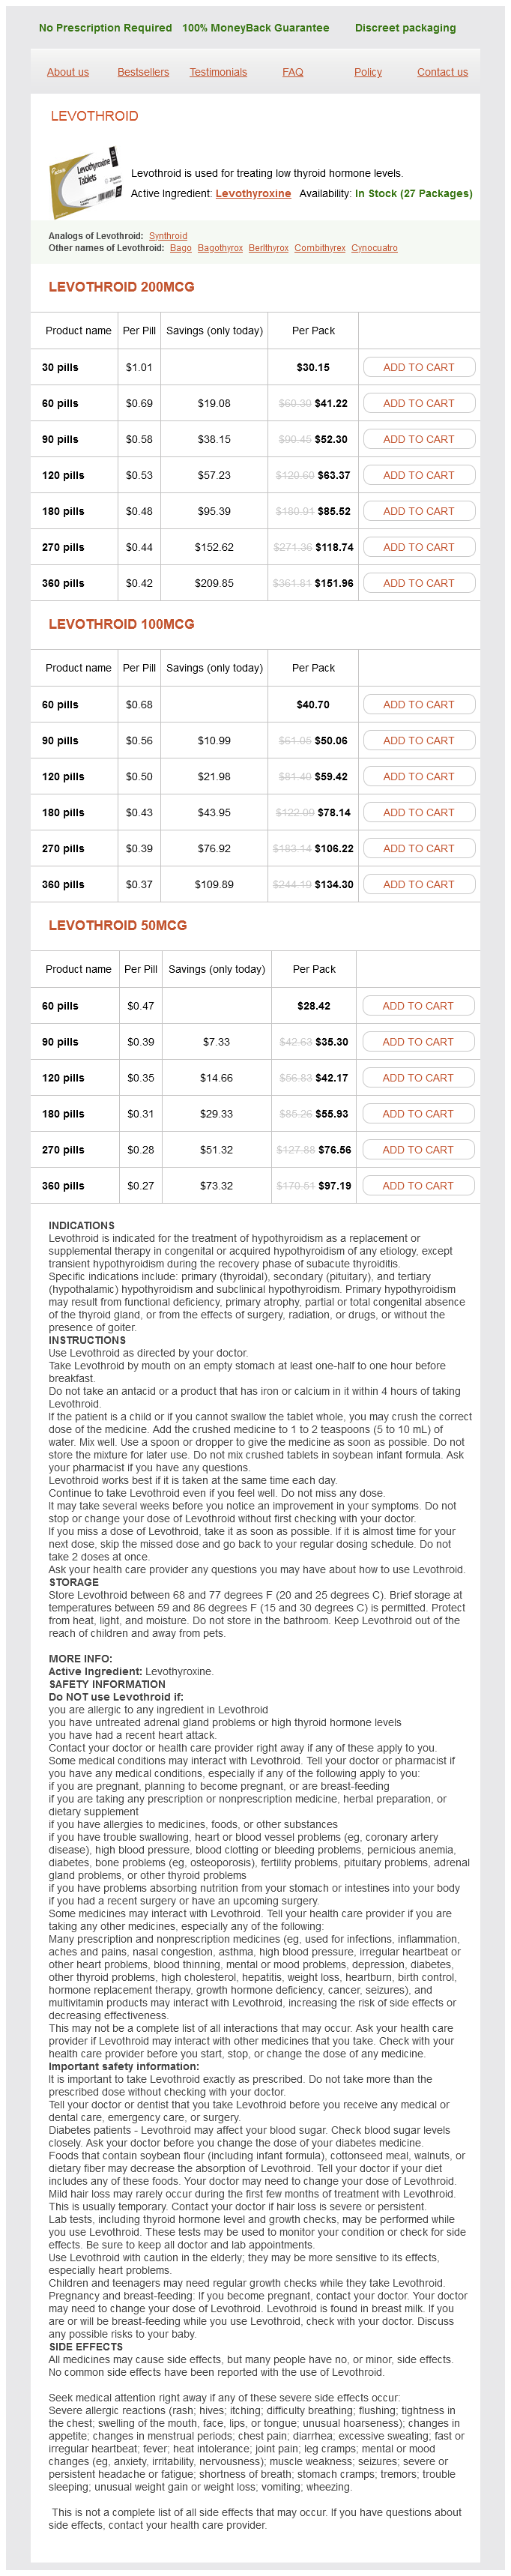Go to the Bestsellers page

pyautogui.click(x=143, y=72)
